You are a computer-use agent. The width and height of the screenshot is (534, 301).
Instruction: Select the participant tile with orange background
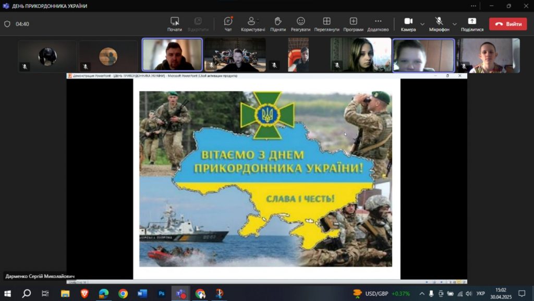pos(298,54)
